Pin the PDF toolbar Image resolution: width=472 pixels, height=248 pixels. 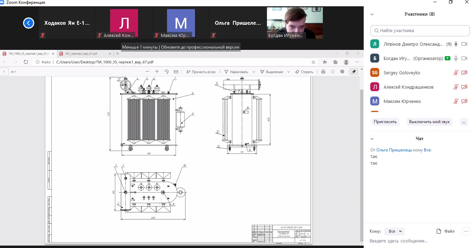(354, 72)
